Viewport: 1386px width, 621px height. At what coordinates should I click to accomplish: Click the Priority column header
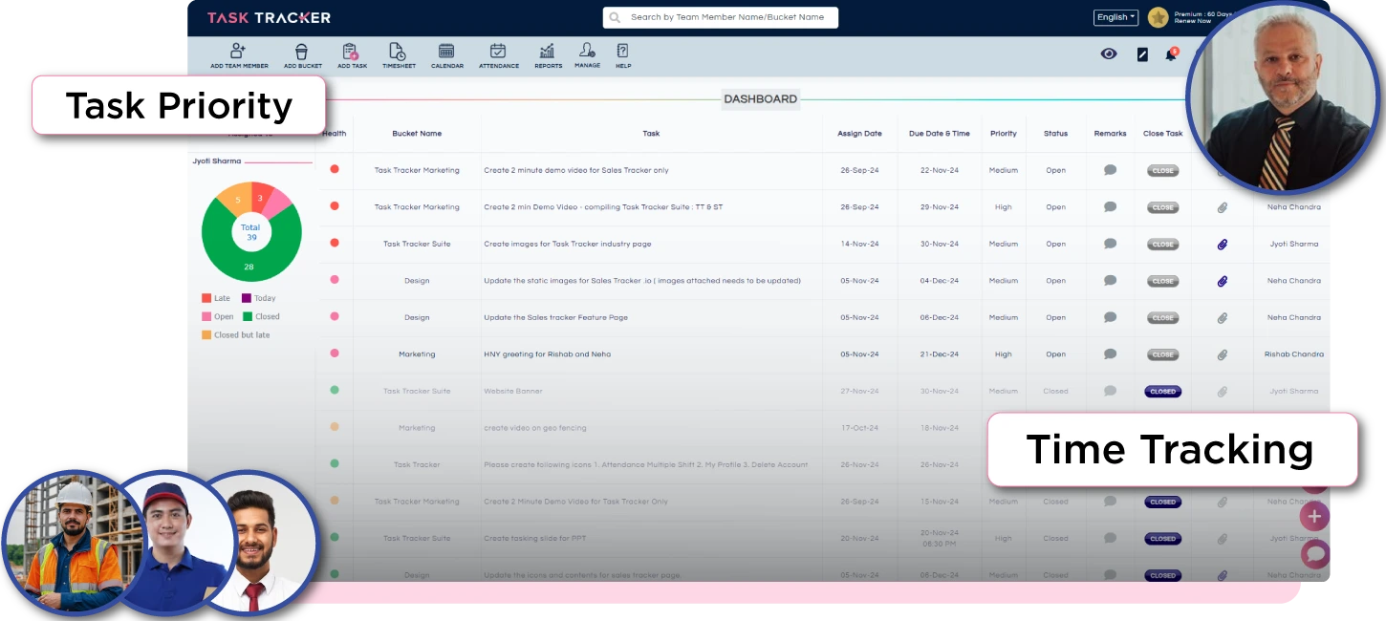1004,134
